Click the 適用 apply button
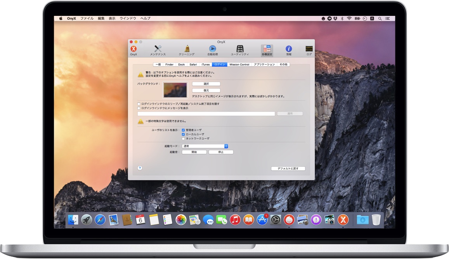This screenshot has height=262, width=449. pos(290,114)
